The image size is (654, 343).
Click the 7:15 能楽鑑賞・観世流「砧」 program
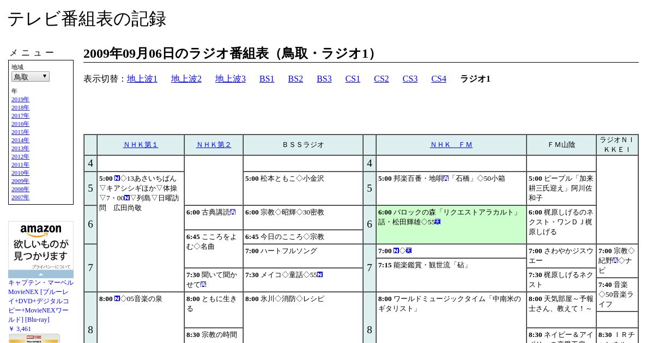[451, 275]
